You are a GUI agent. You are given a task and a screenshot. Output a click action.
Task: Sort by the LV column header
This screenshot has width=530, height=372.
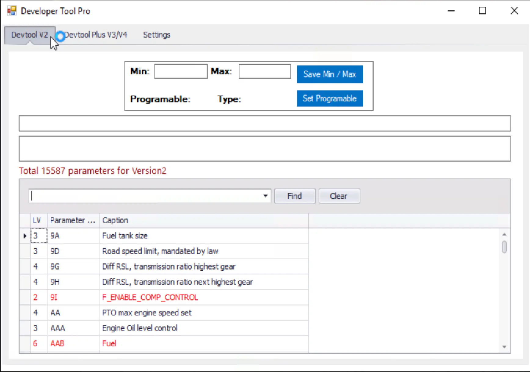(37, 220)
